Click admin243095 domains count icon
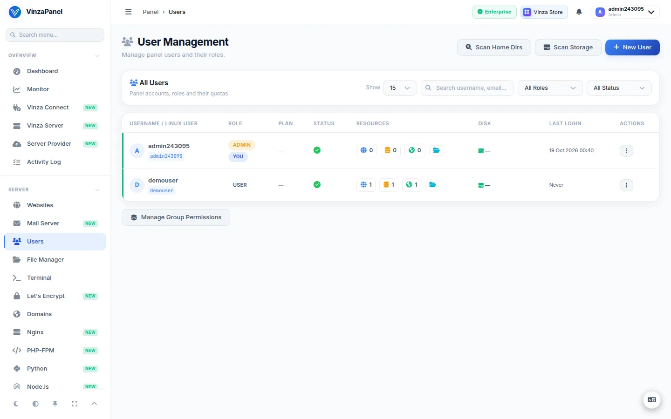This screenshot has width=671, height=419. 415,150
